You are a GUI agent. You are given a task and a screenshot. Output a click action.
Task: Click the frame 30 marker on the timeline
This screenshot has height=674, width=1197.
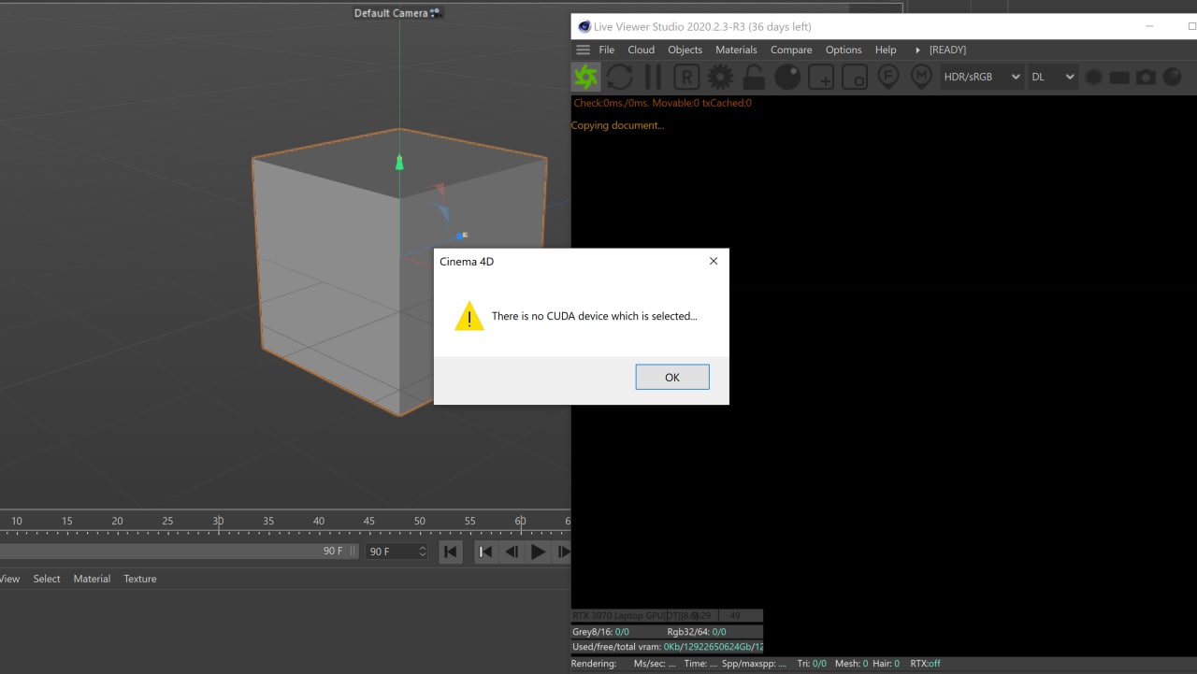pyautogui.click(x=218, y=521)
